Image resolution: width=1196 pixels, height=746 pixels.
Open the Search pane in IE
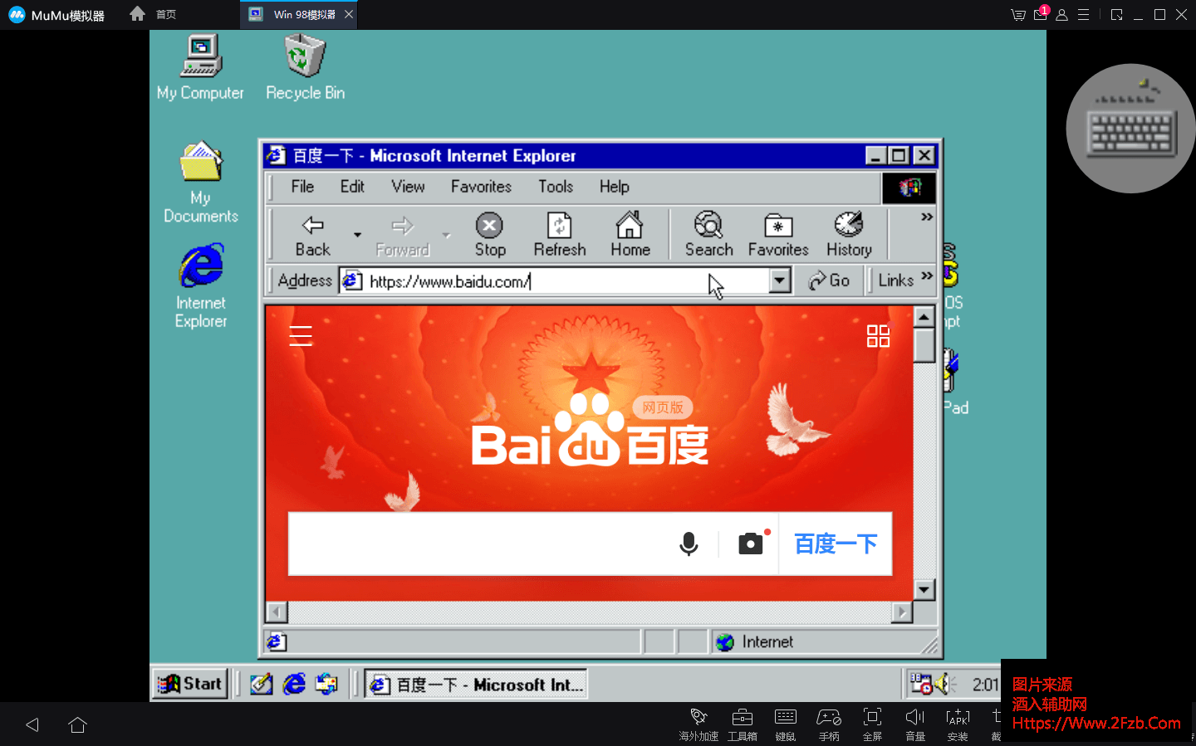coord(708,235)
